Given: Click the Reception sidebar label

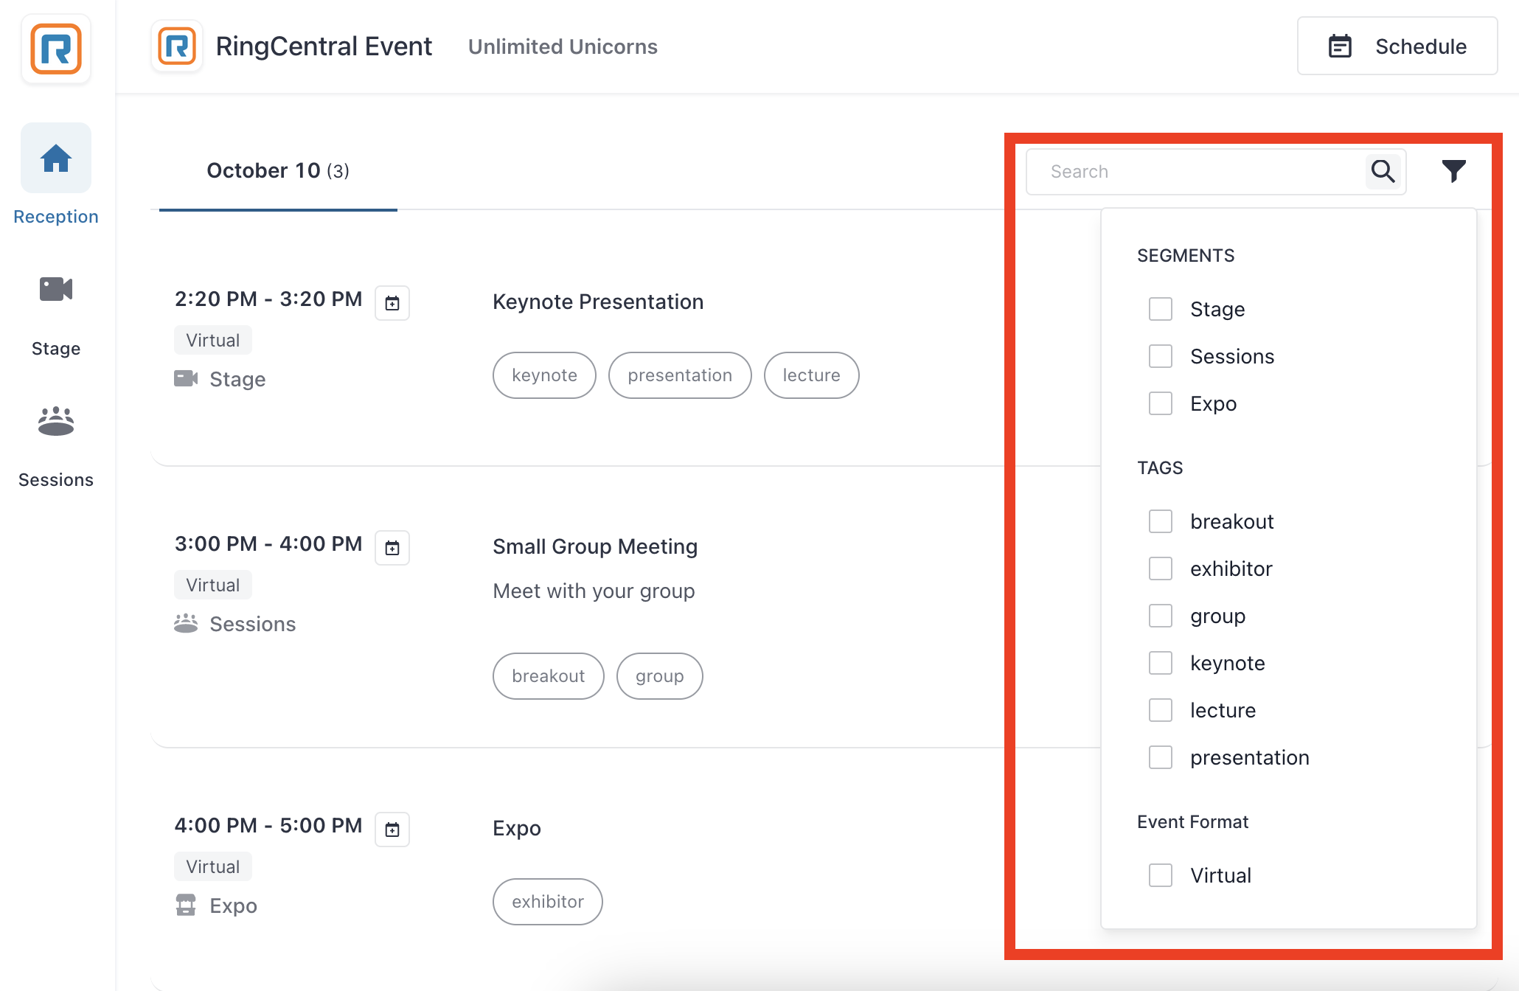Looking at the screenshot, I should (x=56, y=217).
